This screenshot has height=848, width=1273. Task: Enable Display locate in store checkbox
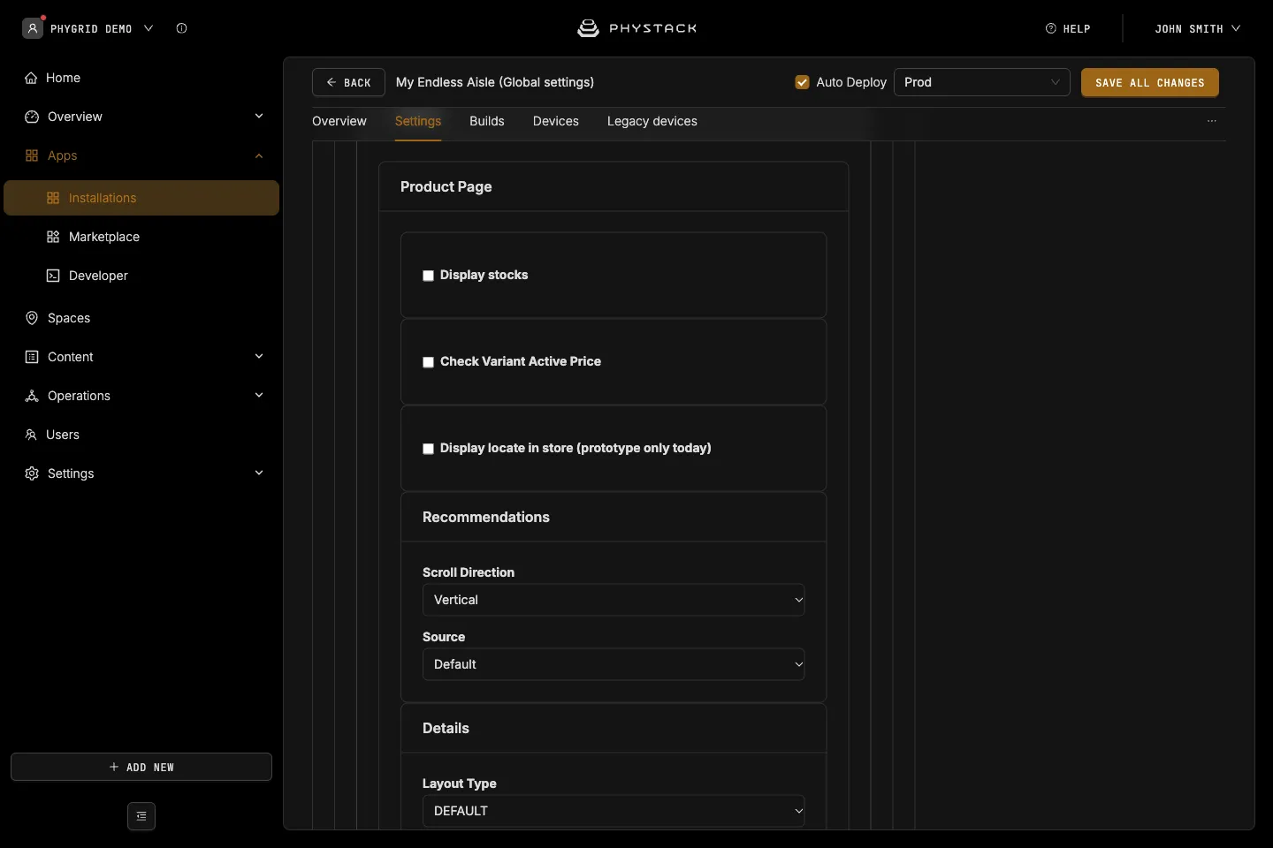click(x=428, y=449)
